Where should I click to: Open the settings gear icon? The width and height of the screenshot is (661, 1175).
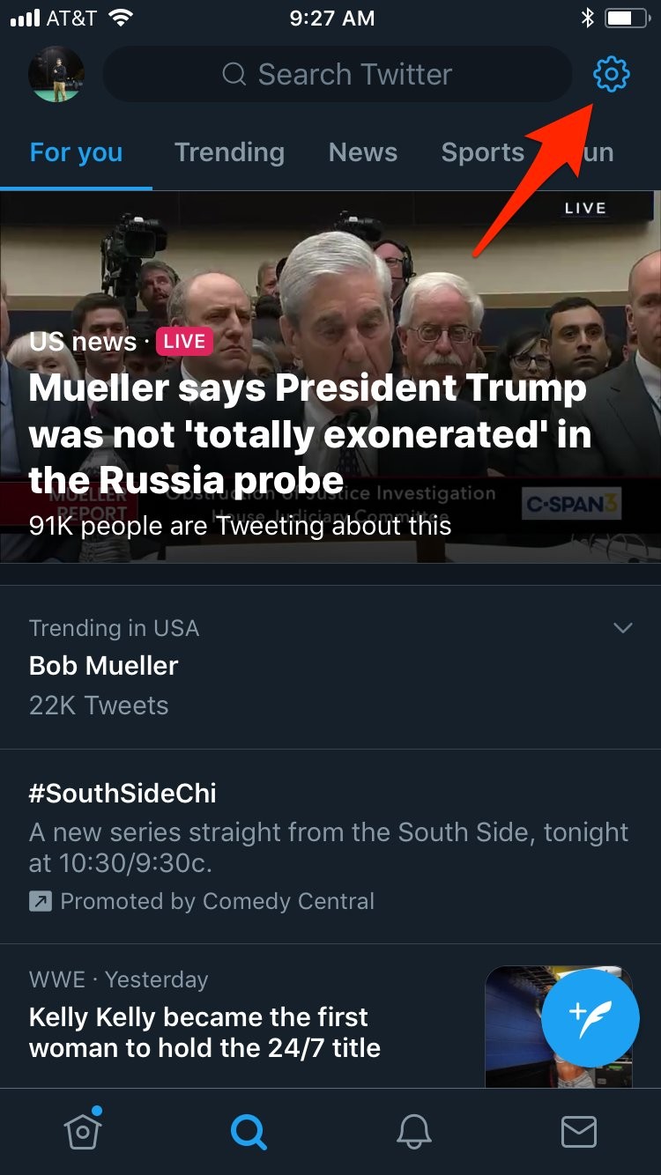pyautogui.click(x=611, y=75)
